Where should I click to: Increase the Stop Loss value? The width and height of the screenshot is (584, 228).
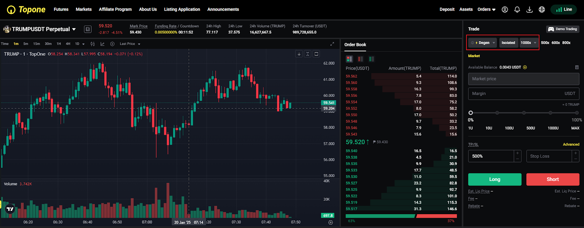coord(576,153)
